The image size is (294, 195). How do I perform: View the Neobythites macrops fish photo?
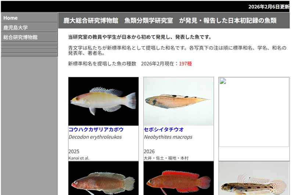click(x=179, y=101)
